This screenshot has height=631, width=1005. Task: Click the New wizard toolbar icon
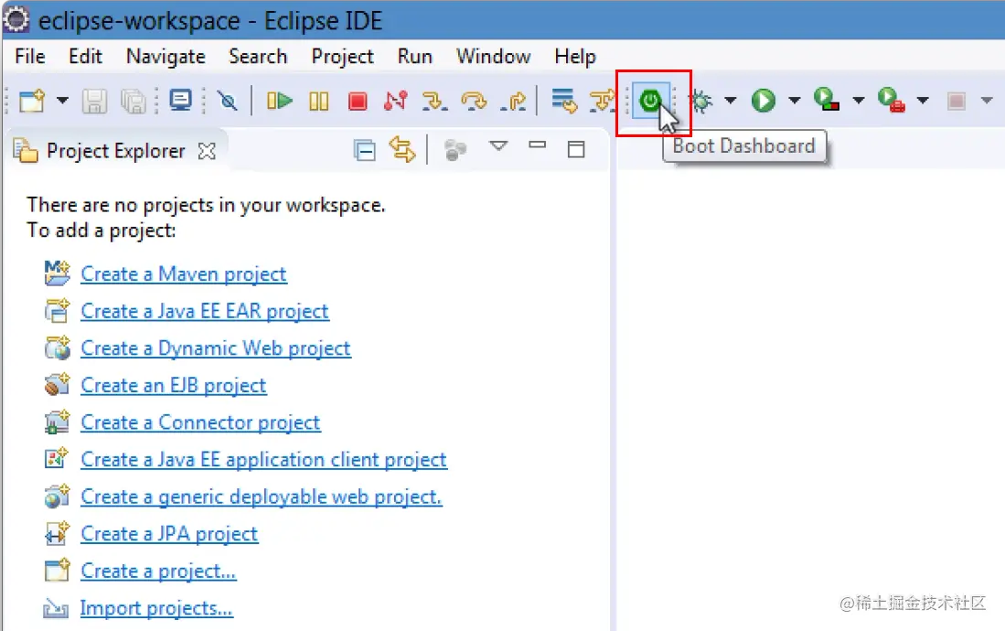(32, 101)
